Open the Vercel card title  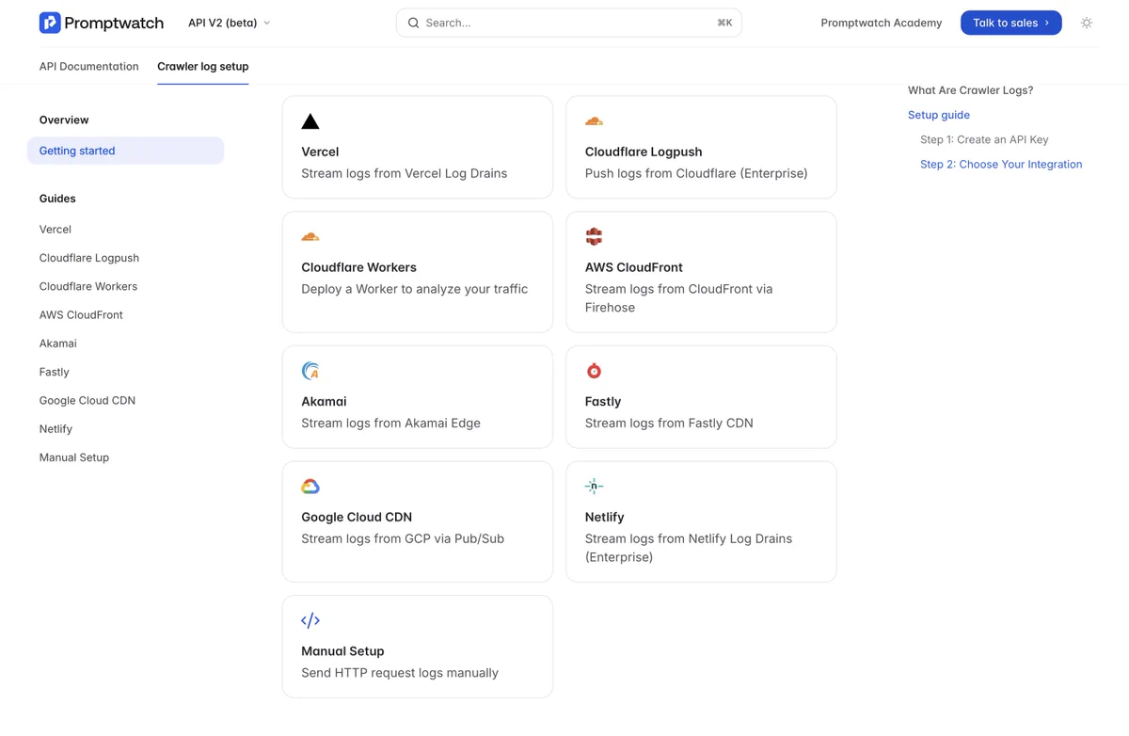click(x=320, y=152)
